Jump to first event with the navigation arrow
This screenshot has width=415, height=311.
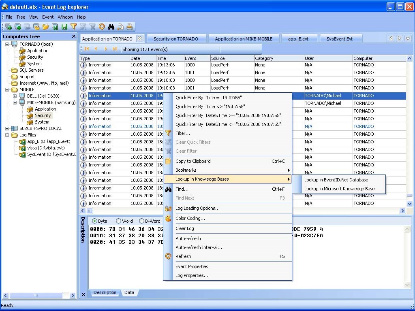87,49
